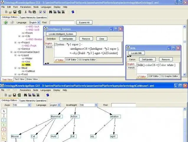This screenshot has height=142, width=188.
Task: Select the link connector tool below pointer
Action: (4, 116)
